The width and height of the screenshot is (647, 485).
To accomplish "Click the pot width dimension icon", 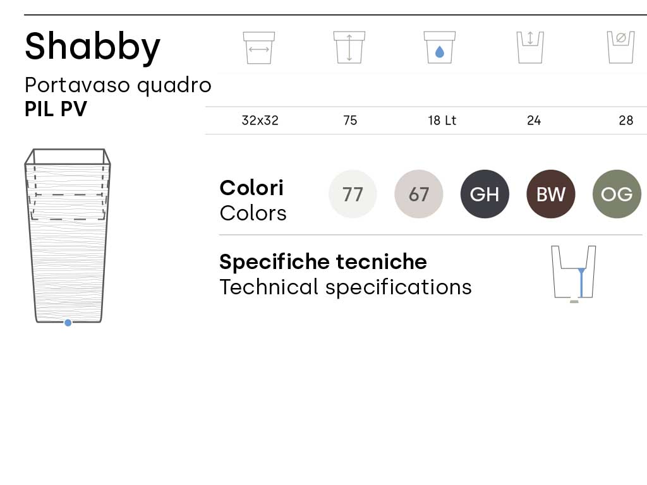I will pyautogui.click(x=258, y=47).
